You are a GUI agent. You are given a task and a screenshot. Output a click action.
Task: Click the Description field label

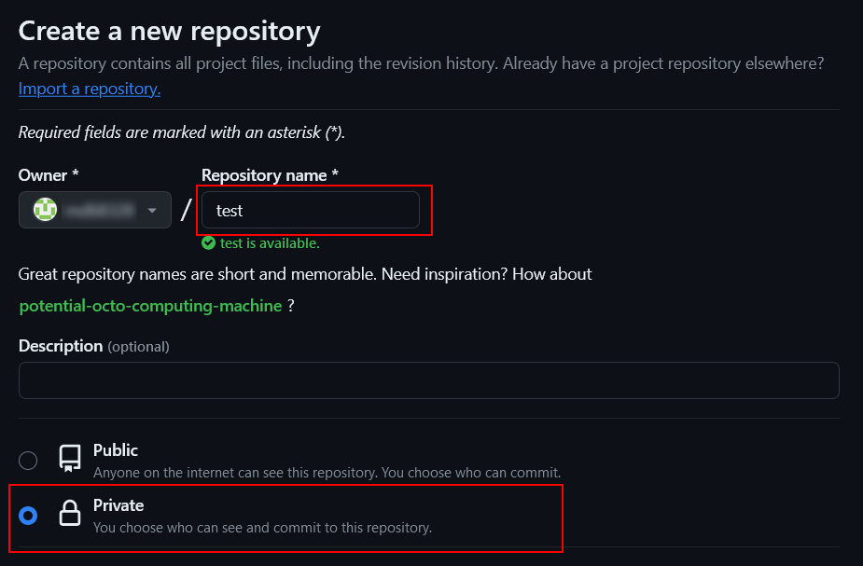click(x=61, y=346)
